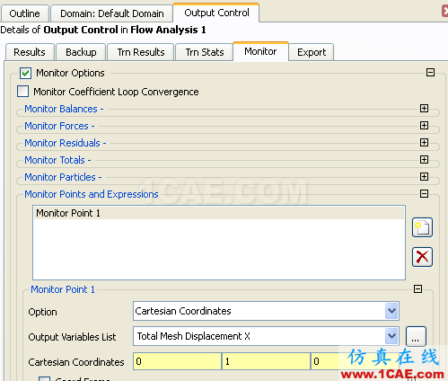Delete selected monitor point with red X
This screenshot has width=448, height=381.
[422, 257]
